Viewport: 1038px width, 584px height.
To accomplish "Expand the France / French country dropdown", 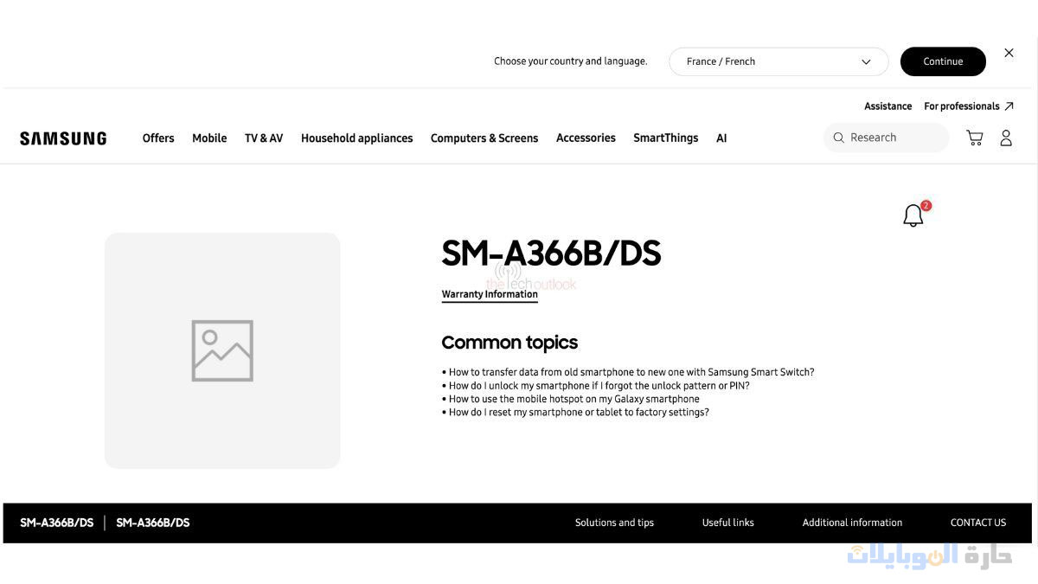I will click(778, 61).
